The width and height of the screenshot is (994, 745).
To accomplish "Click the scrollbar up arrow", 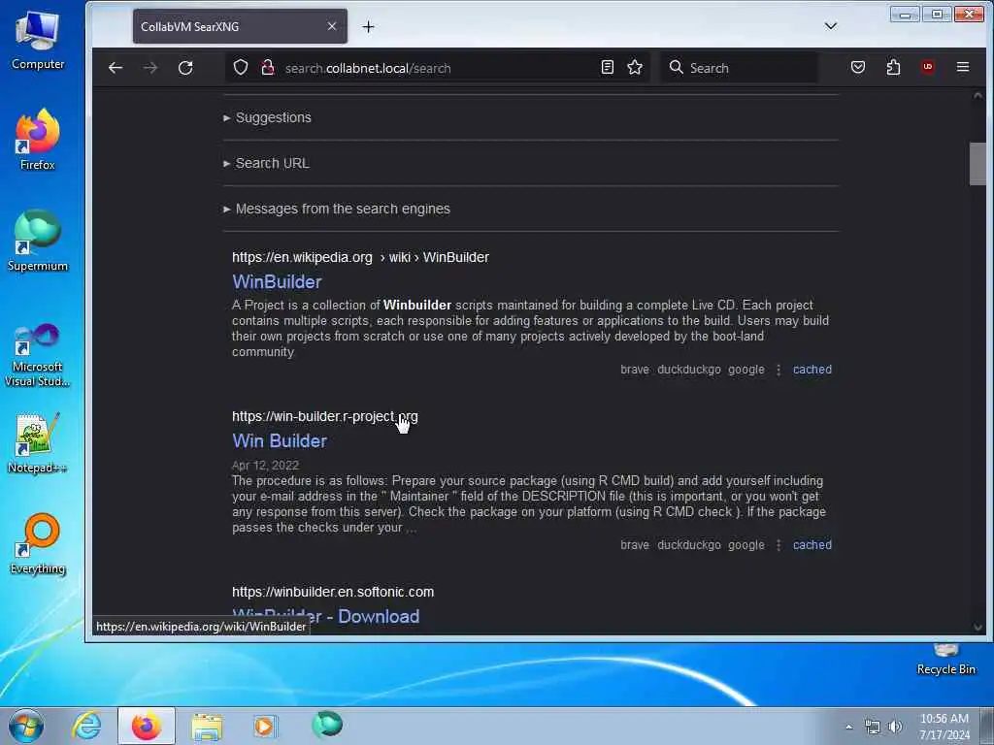I will pyautogui.click(x=977, y=96).
